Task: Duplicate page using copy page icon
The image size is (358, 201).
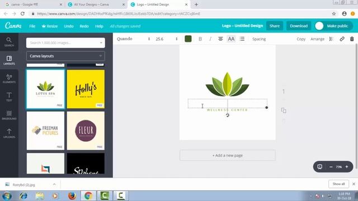Action: (x=284, y=111)
